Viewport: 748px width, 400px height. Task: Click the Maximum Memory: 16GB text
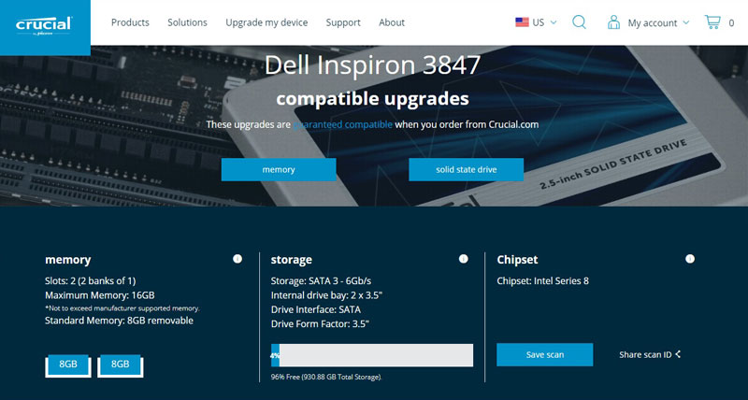pyautogui.click(x=100, y=295)
